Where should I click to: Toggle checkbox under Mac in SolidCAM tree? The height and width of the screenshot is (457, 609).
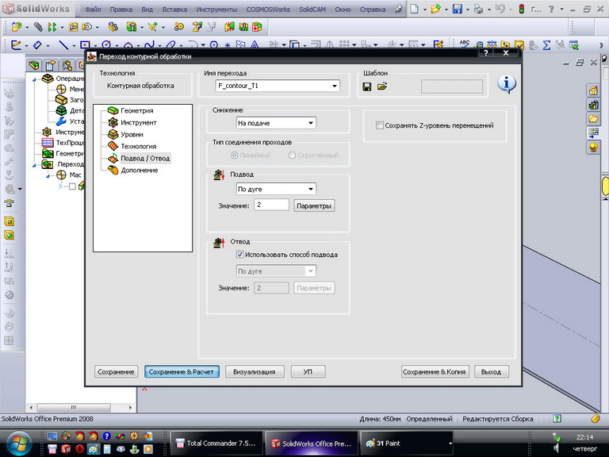[x=72, y=186]
